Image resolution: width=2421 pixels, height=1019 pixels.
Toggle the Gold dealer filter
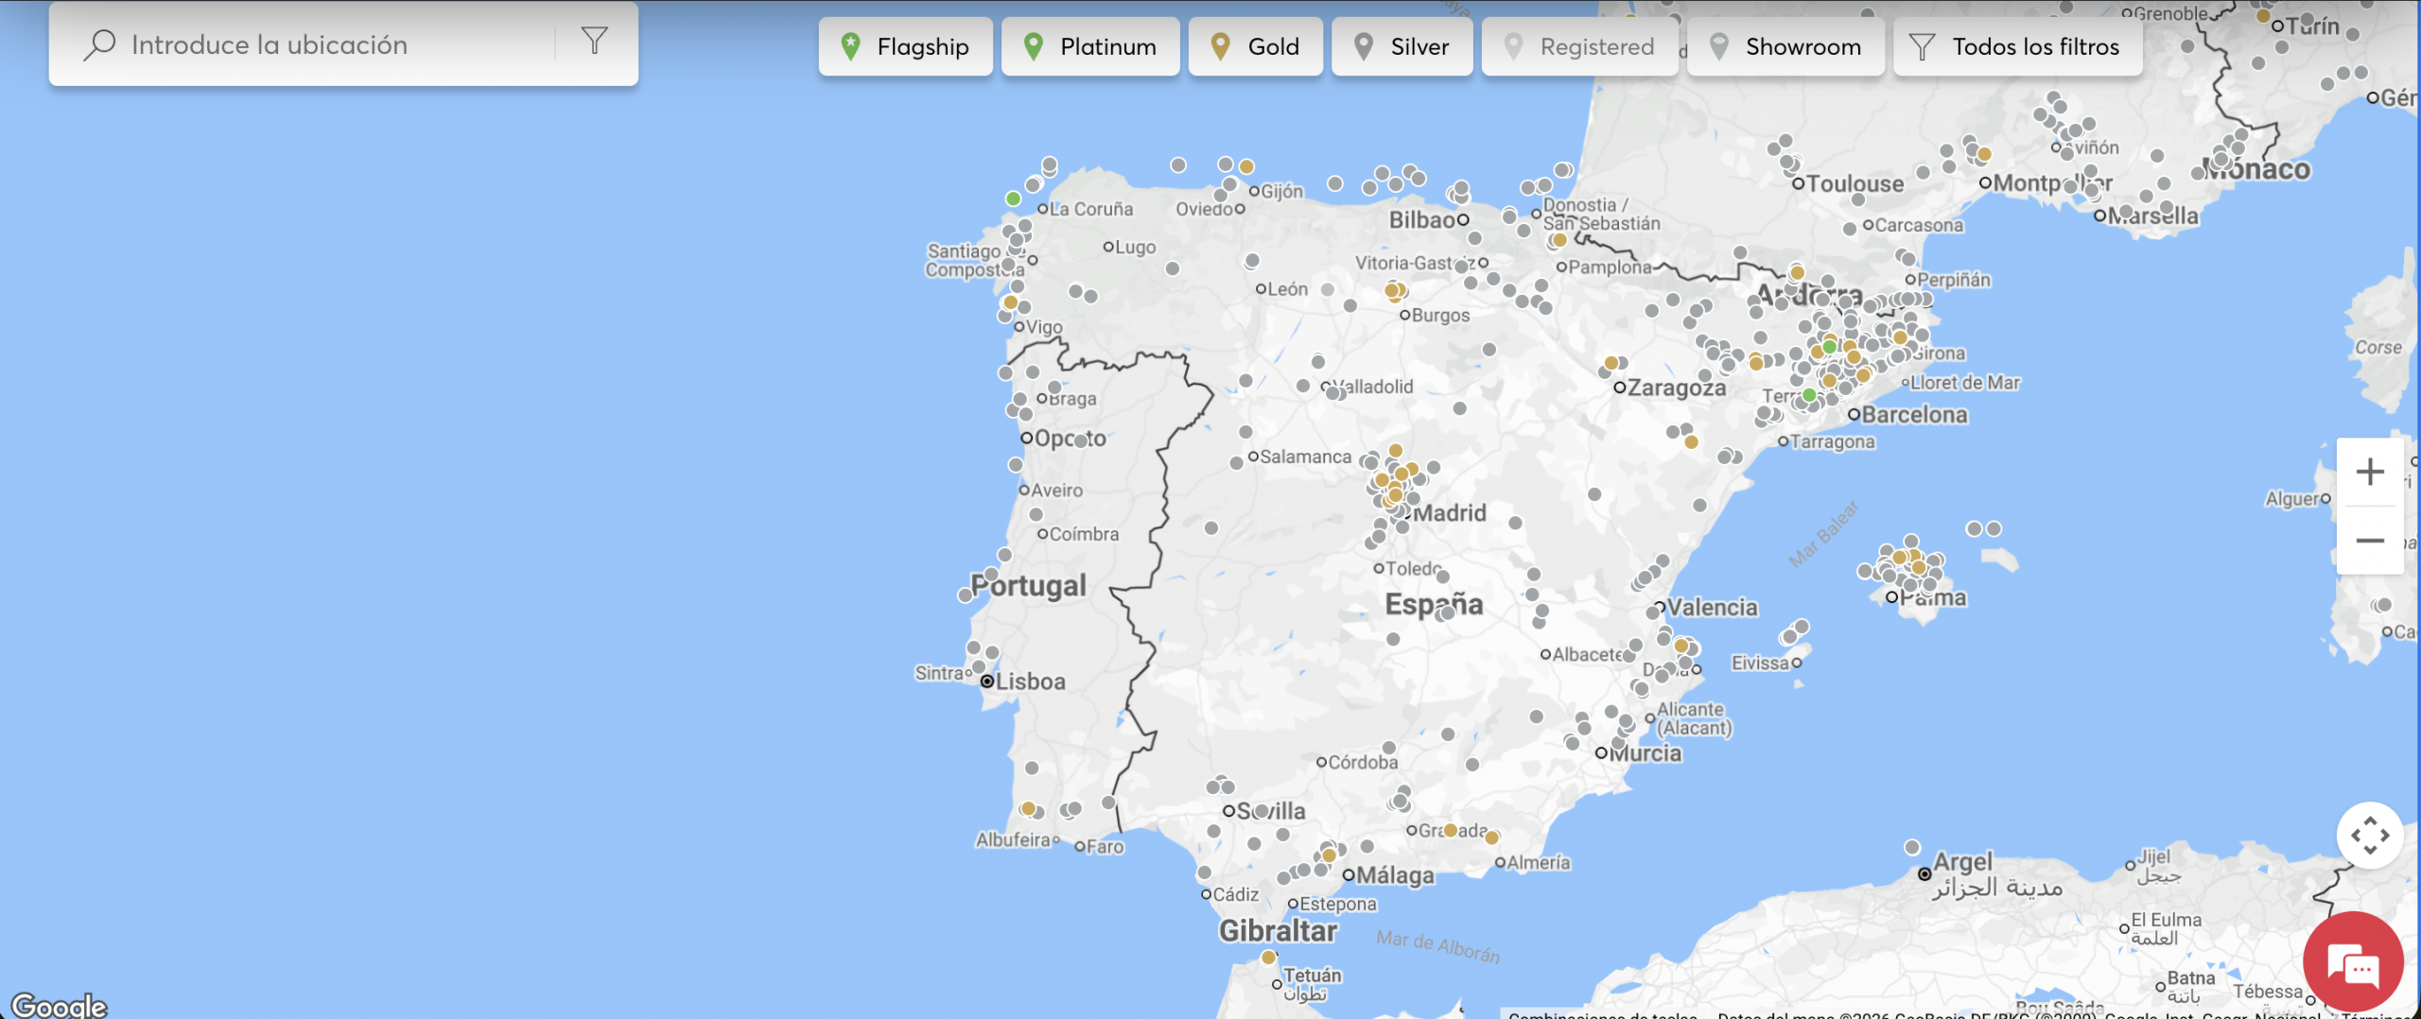1255,46
